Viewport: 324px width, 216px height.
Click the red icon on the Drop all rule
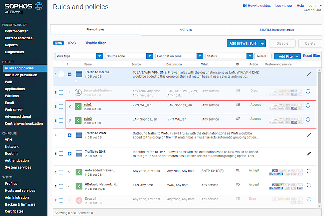click(x=79, y=199)
